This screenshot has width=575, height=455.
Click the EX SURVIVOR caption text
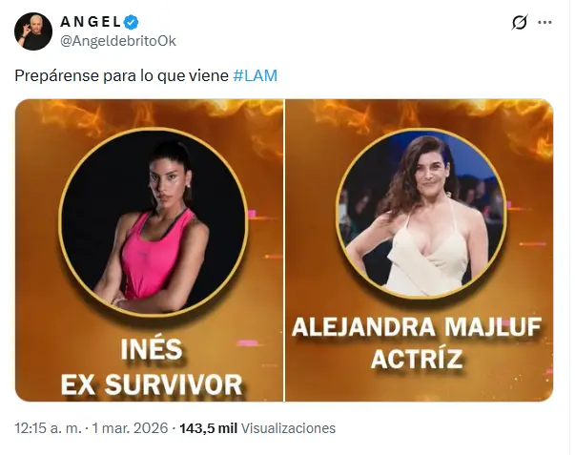(x=152, y=384)
